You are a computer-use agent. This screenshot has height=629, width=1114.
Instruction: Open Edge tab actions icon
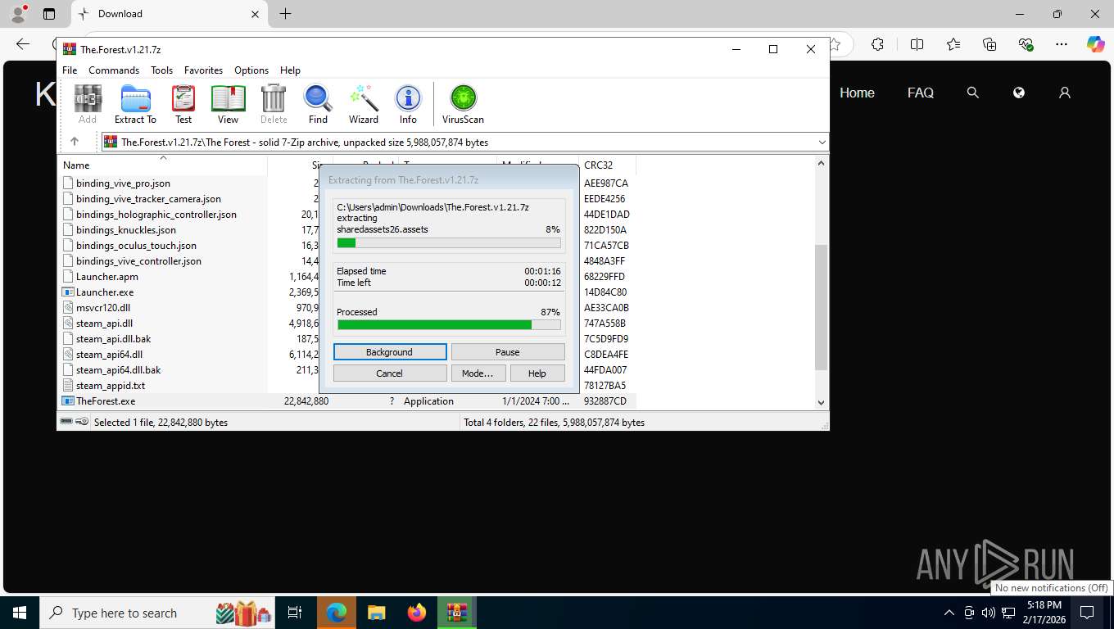click(49, 14)
